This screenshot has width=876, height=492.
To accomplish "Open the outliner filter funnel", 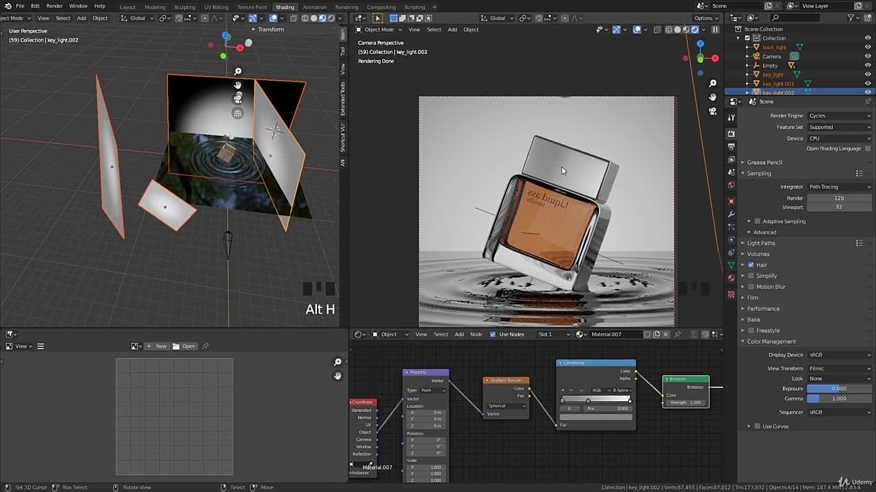I will (x=852, y=18).
